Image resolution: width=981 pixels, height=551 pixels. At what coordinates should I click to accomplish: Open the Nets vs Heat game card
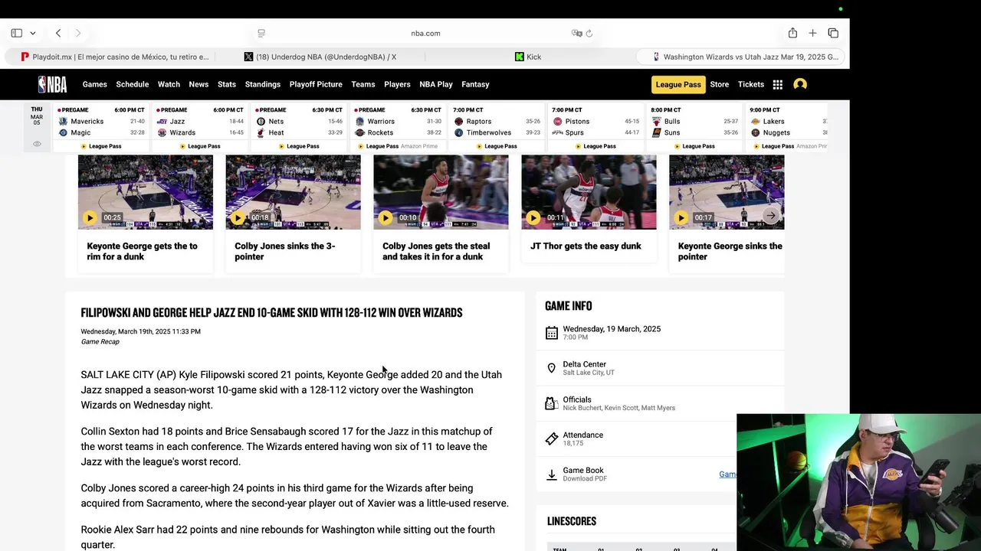pyautogui.click(x=299, y=127)
